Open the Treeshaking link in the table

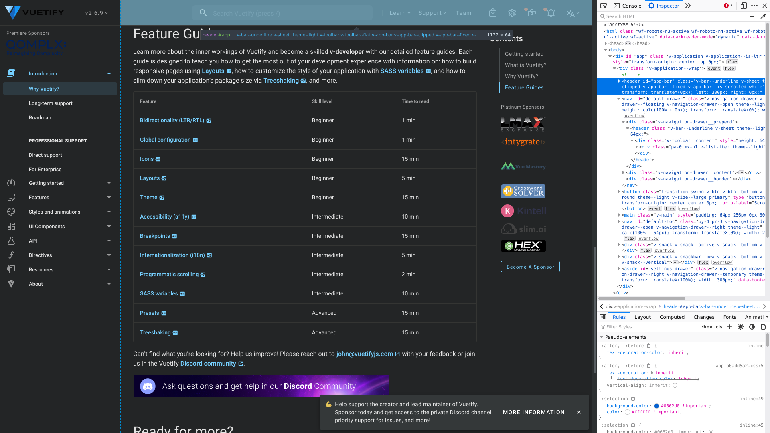coord(155,332)
